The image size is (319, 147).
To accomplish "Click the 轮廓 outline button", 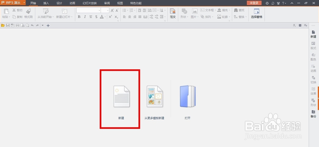I will point(224,17).
